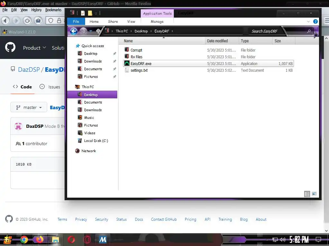
Task: Click This PC in address breadcrumb
Action: coord(122,31)
